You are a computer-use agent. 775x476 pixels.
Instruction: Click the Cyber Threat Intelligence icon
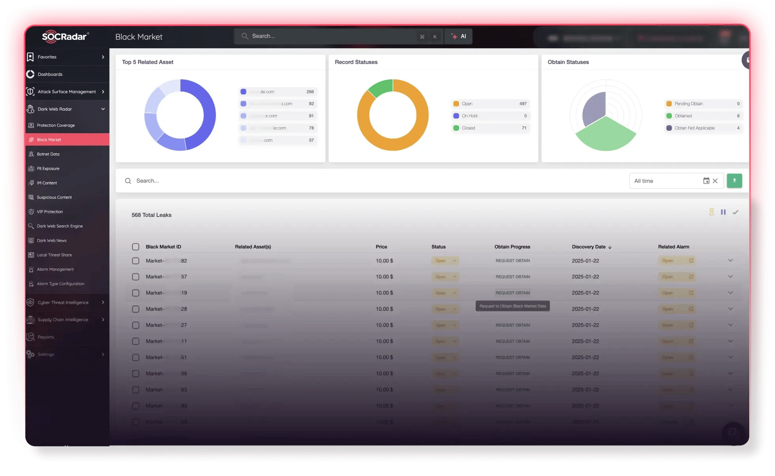(30, 303)
